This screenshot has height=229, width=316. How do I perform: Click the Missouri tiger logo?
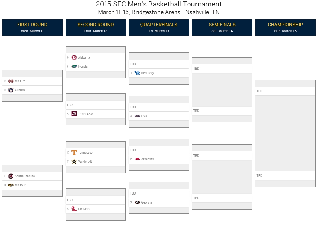(11, 185)
